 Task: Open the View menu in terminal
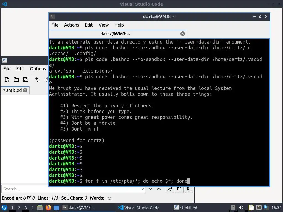coord(104,25)
